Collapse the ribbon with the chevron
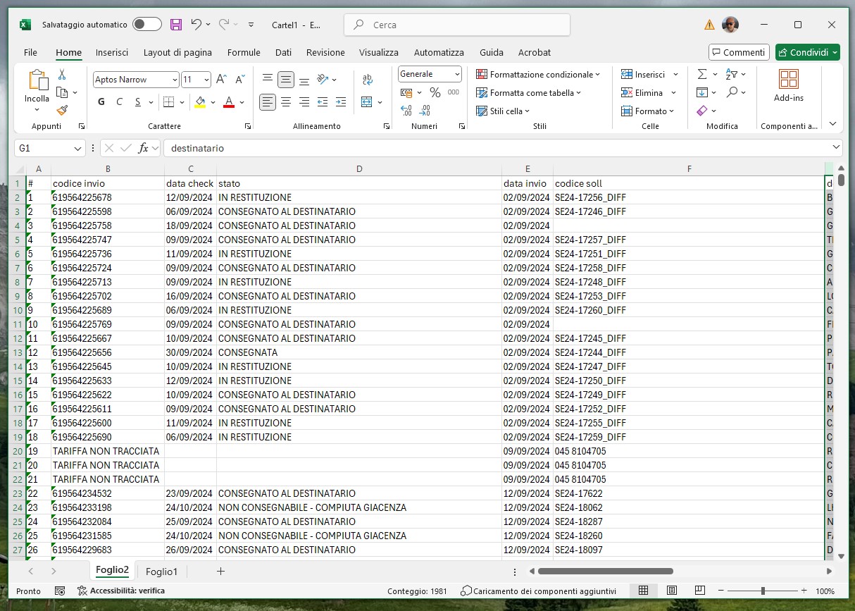The height and width of the screenshot is (611, 855). pyautogui.click(x=832, y=124)
